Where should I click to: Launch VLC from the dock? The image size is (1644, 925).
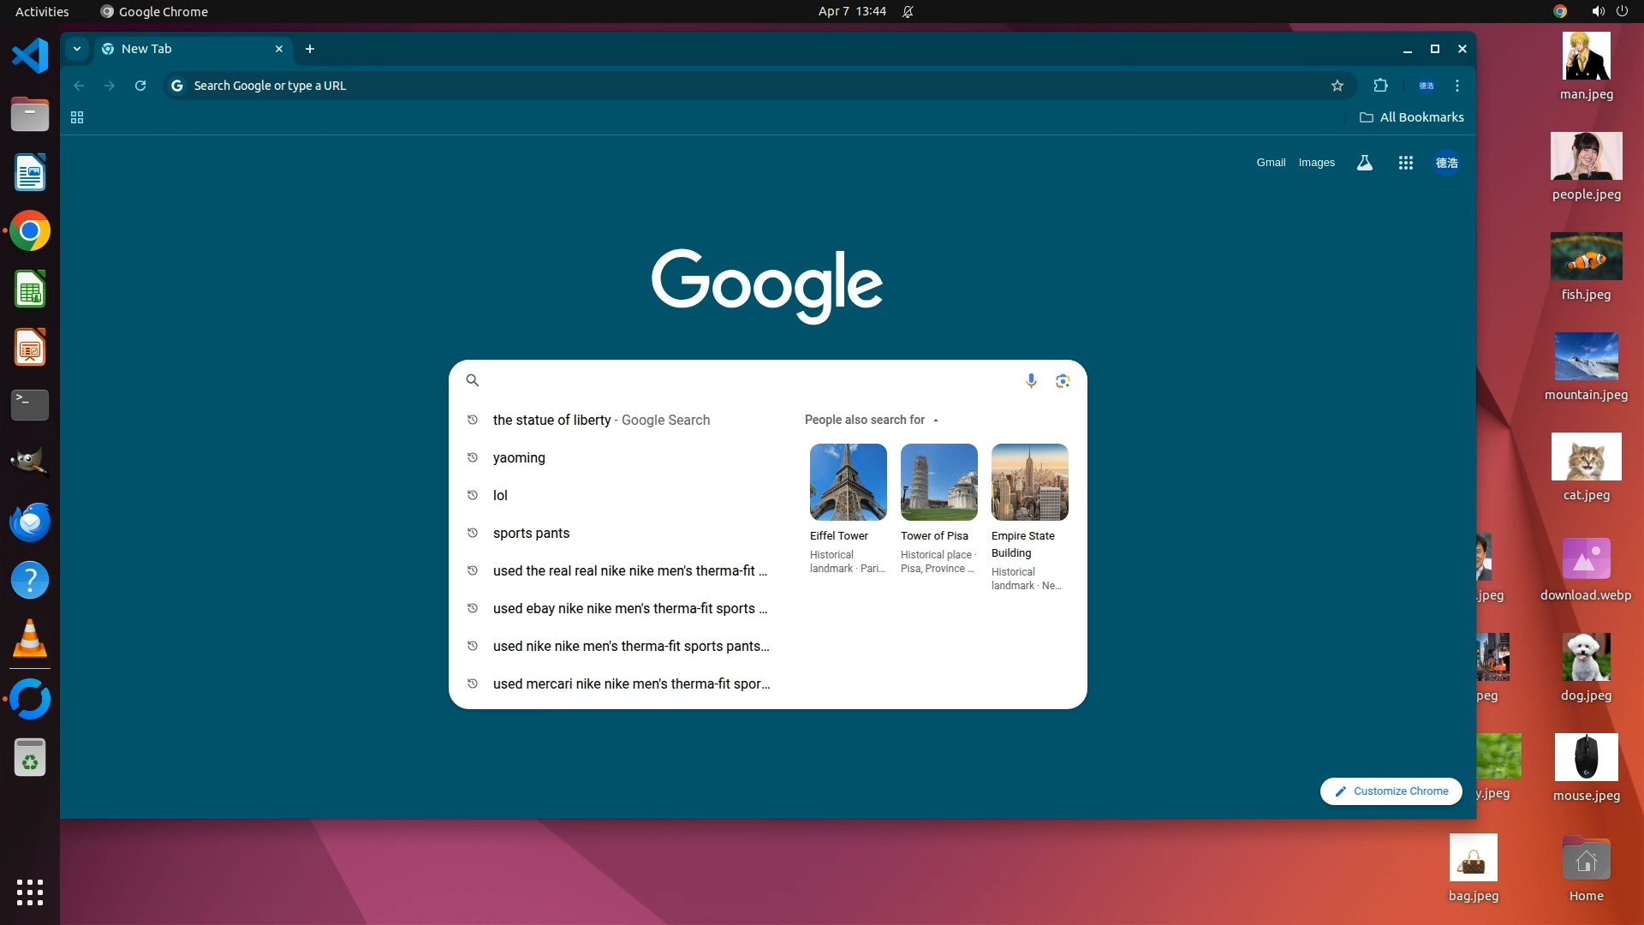point(30,639)
